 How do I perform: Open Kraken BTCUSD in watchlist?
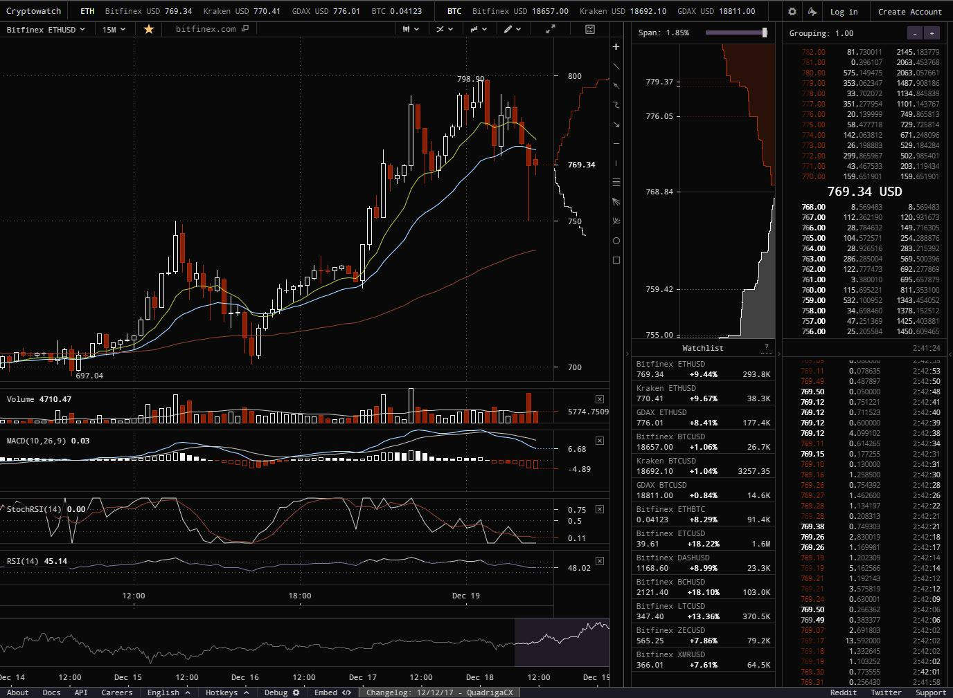704,466
